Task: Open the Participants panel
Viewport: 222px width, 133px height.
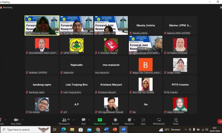Action: click(x=64, y=121)
